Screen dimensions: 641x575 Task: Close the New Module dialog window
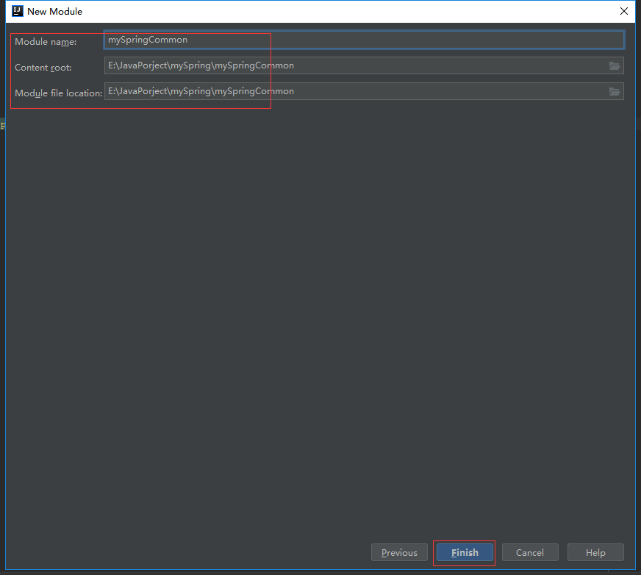pos(624,11)
